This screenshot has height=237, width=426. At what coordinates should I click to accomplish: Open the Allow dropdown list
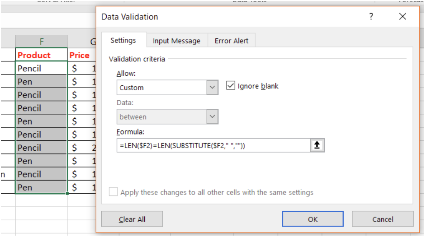click(x=212, y=88)
